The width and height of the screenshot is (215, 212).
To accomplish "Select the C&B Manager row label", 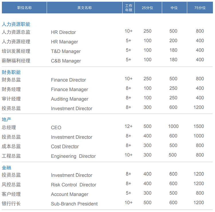I will coord(66,61).
